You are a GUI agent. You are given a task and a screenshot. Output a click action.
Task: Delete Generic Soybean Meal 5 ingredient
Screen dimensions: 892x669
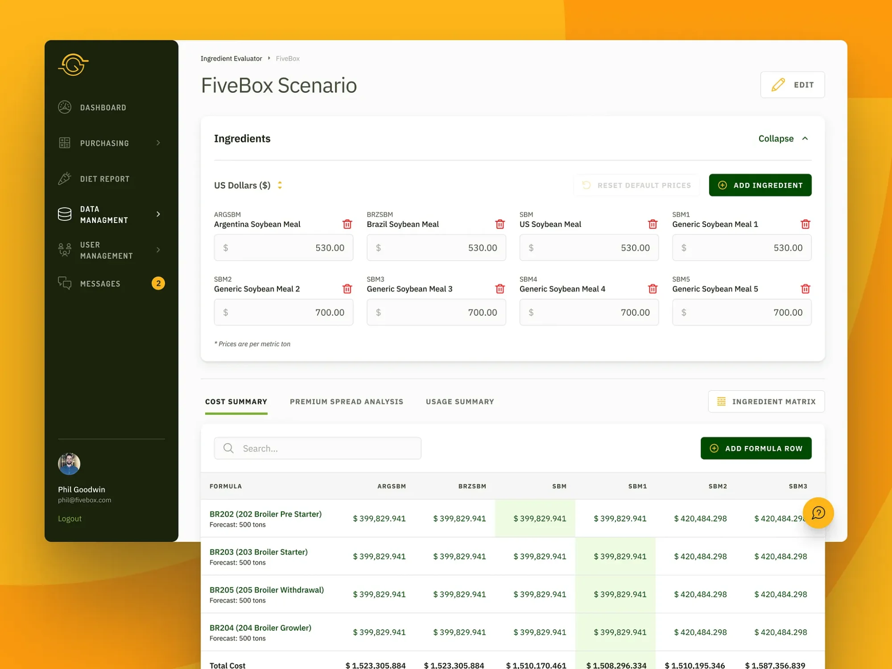[x=805, y=289]
